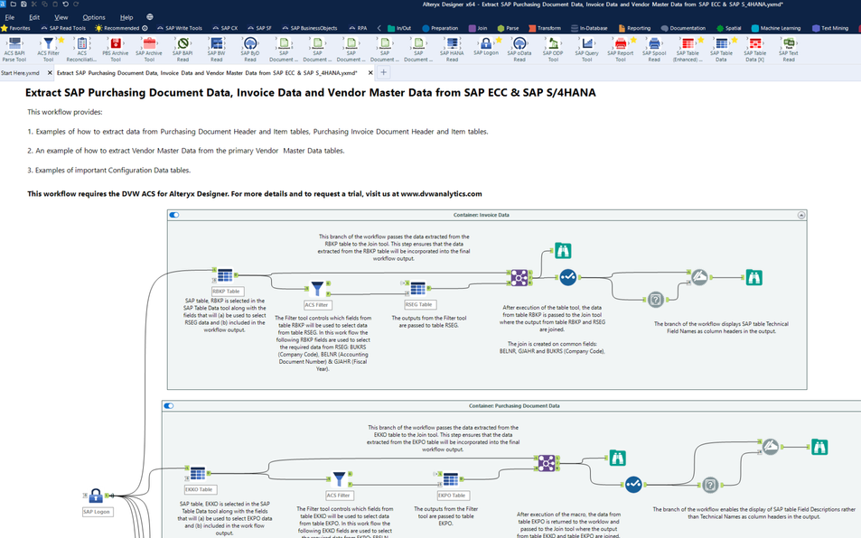Toggle favorite star on SAP Table (Enhanced)

click(x=701, y=40)
